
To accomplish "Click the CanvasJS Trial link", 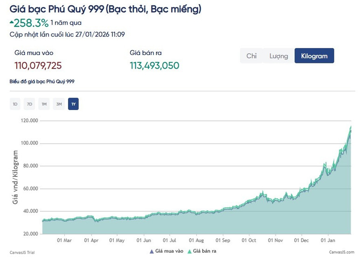I will 22,252.
